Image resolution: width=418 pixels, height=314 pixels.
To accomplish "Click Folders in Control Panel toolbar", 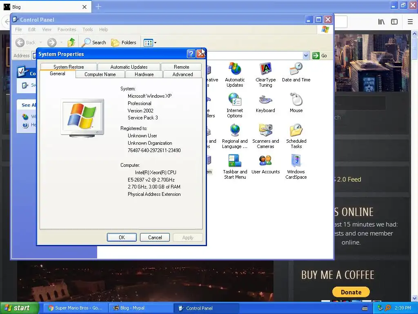I will point(123,42).
